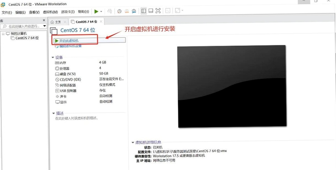Open the 文件(F) menu

point(7,13)
